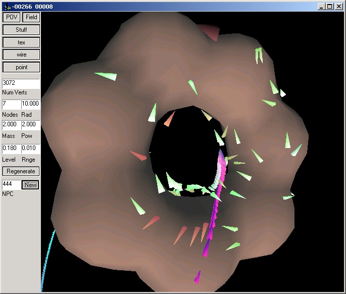346x294 pixels.
Task: Focus the Level field showing 0.180
Action: click(x=11, y=149)
